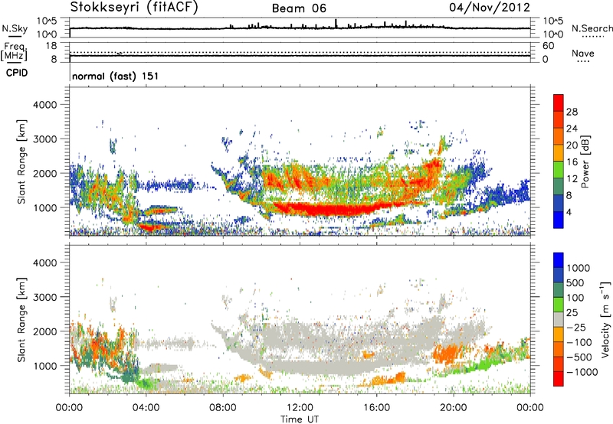Click the "-1000" tick on the Velocity colorbar
Viewport: 613px width, 424px height.
point(582,372)
